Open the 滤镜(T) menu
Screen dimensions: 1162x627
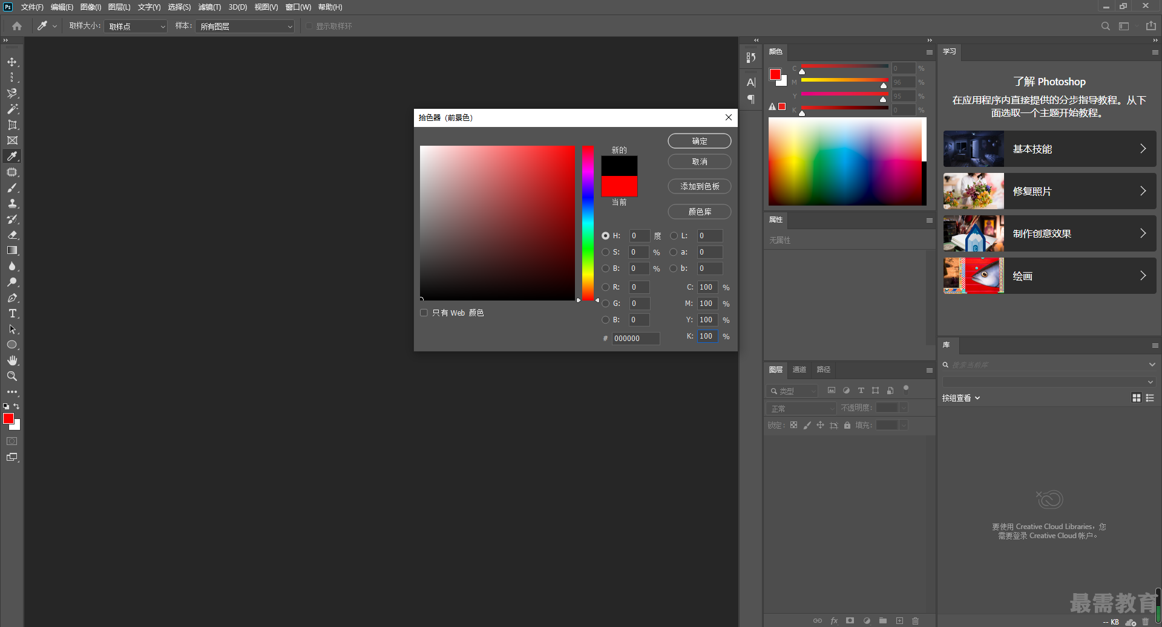point(209,7)
